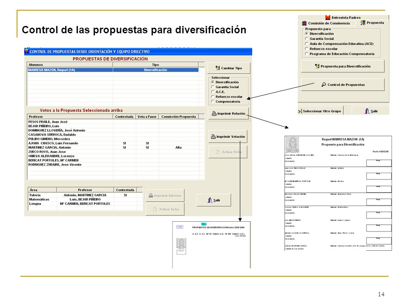This screenshot has width=409, height=307.
Task: Select row ONIEVA ALEIXANDRE, Lorenzo
Action: click(116, 156)
